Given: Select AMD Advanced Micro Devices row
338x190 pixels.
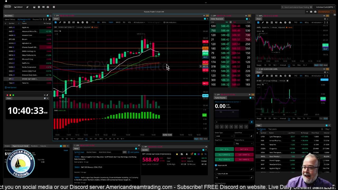Looking at the screenshot, I should [28, 31].
